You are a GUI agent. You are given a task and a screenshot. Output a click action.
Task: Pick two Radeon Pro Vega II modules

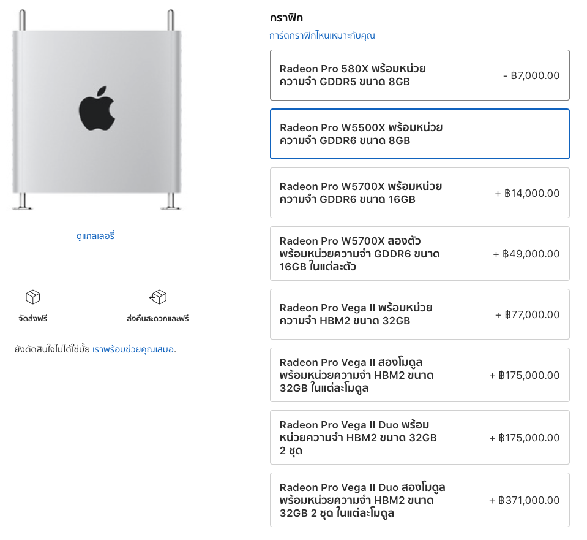(x=419, y=375)
